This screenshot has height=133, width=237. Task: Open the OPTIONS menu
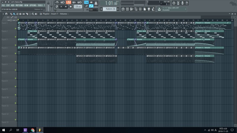[33, 5]
